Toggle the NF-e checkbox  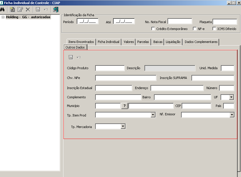click(195, 29)
